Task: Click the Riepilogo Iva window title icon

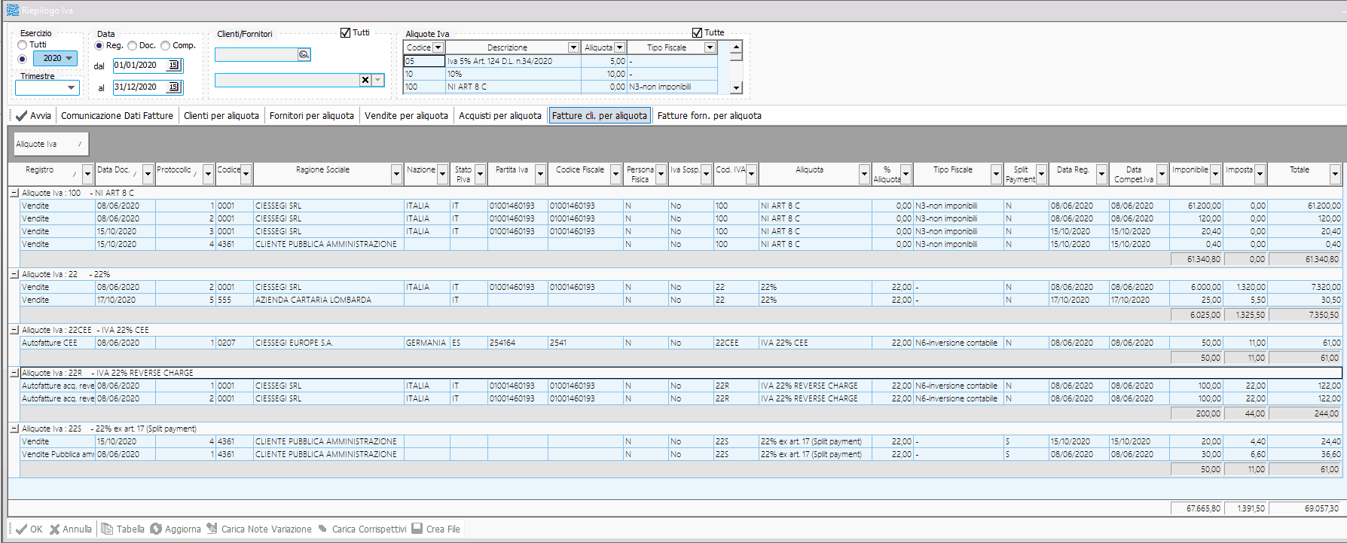Action: point(12,11)
